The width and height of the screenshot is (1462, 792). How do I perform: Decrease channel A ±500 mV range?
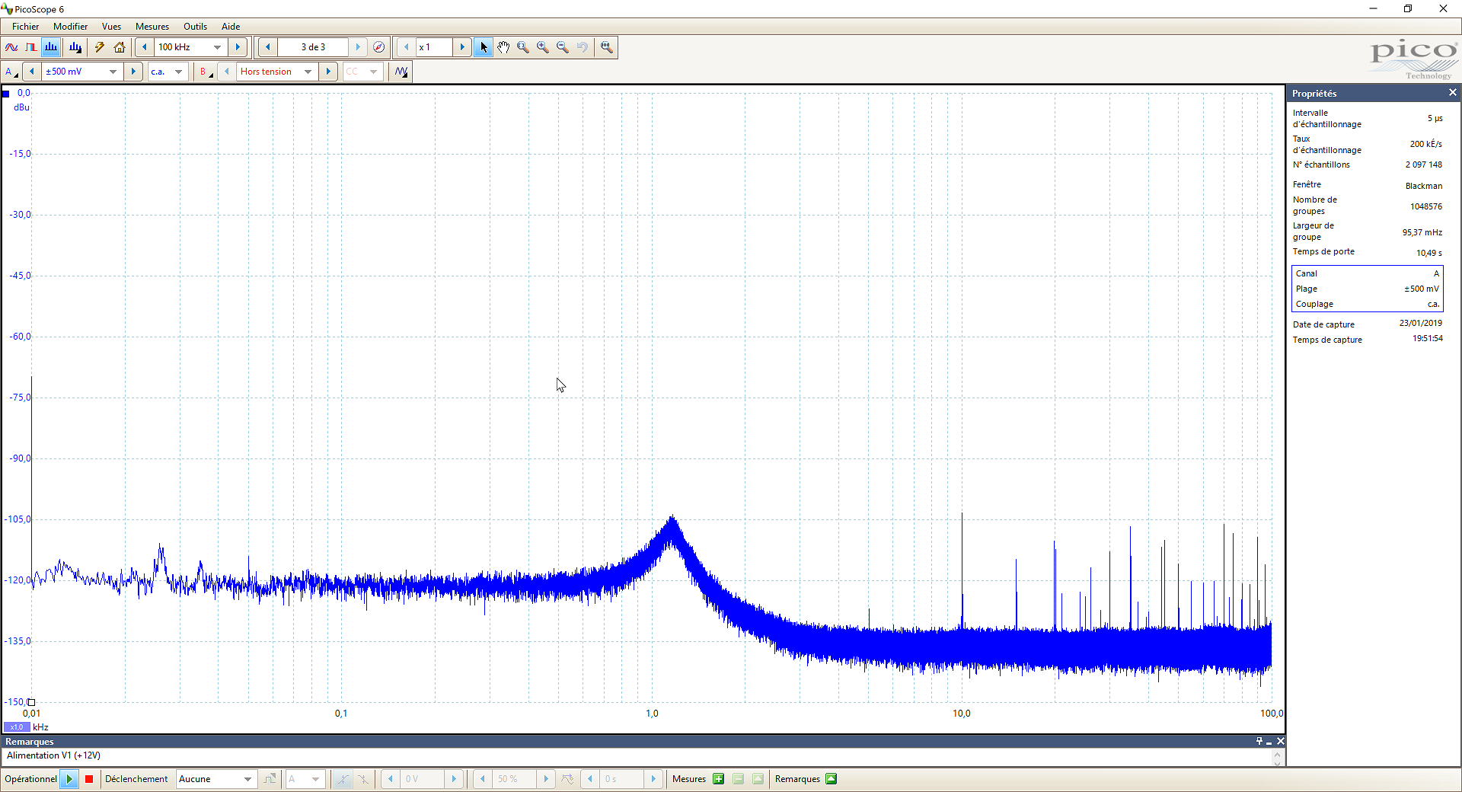click(32, 72)
